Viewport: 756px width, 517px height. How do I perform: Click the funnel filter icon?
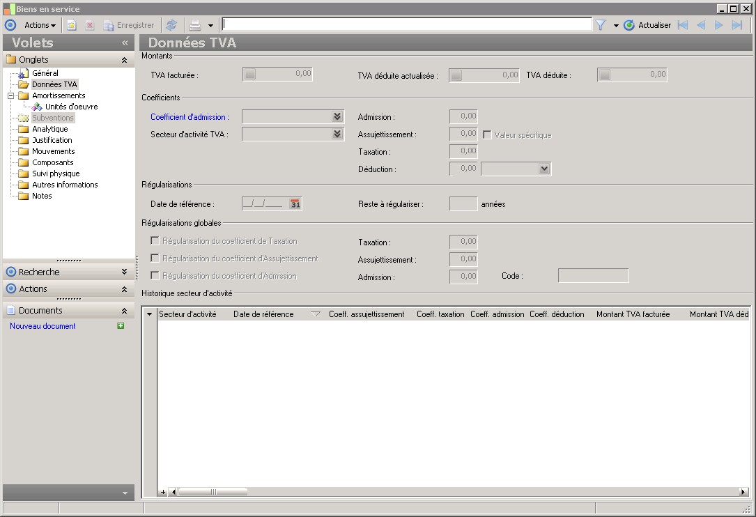click(600, 25)
